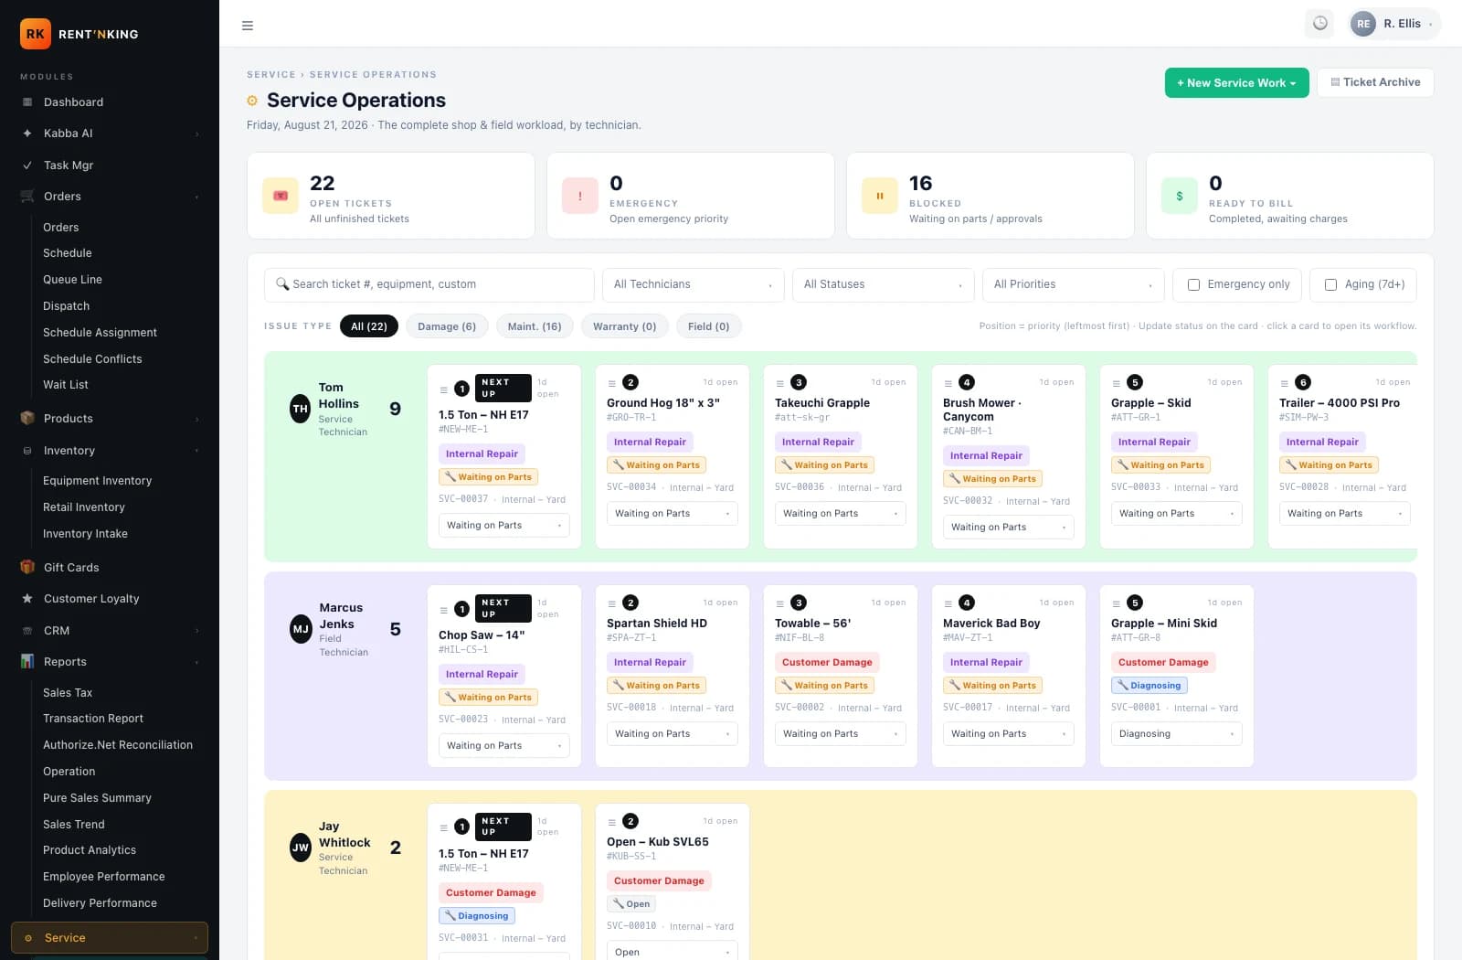
Task: Open Diagnosing status dropdown on Grapple – Mini Skid
Action: pos(1177,734)
